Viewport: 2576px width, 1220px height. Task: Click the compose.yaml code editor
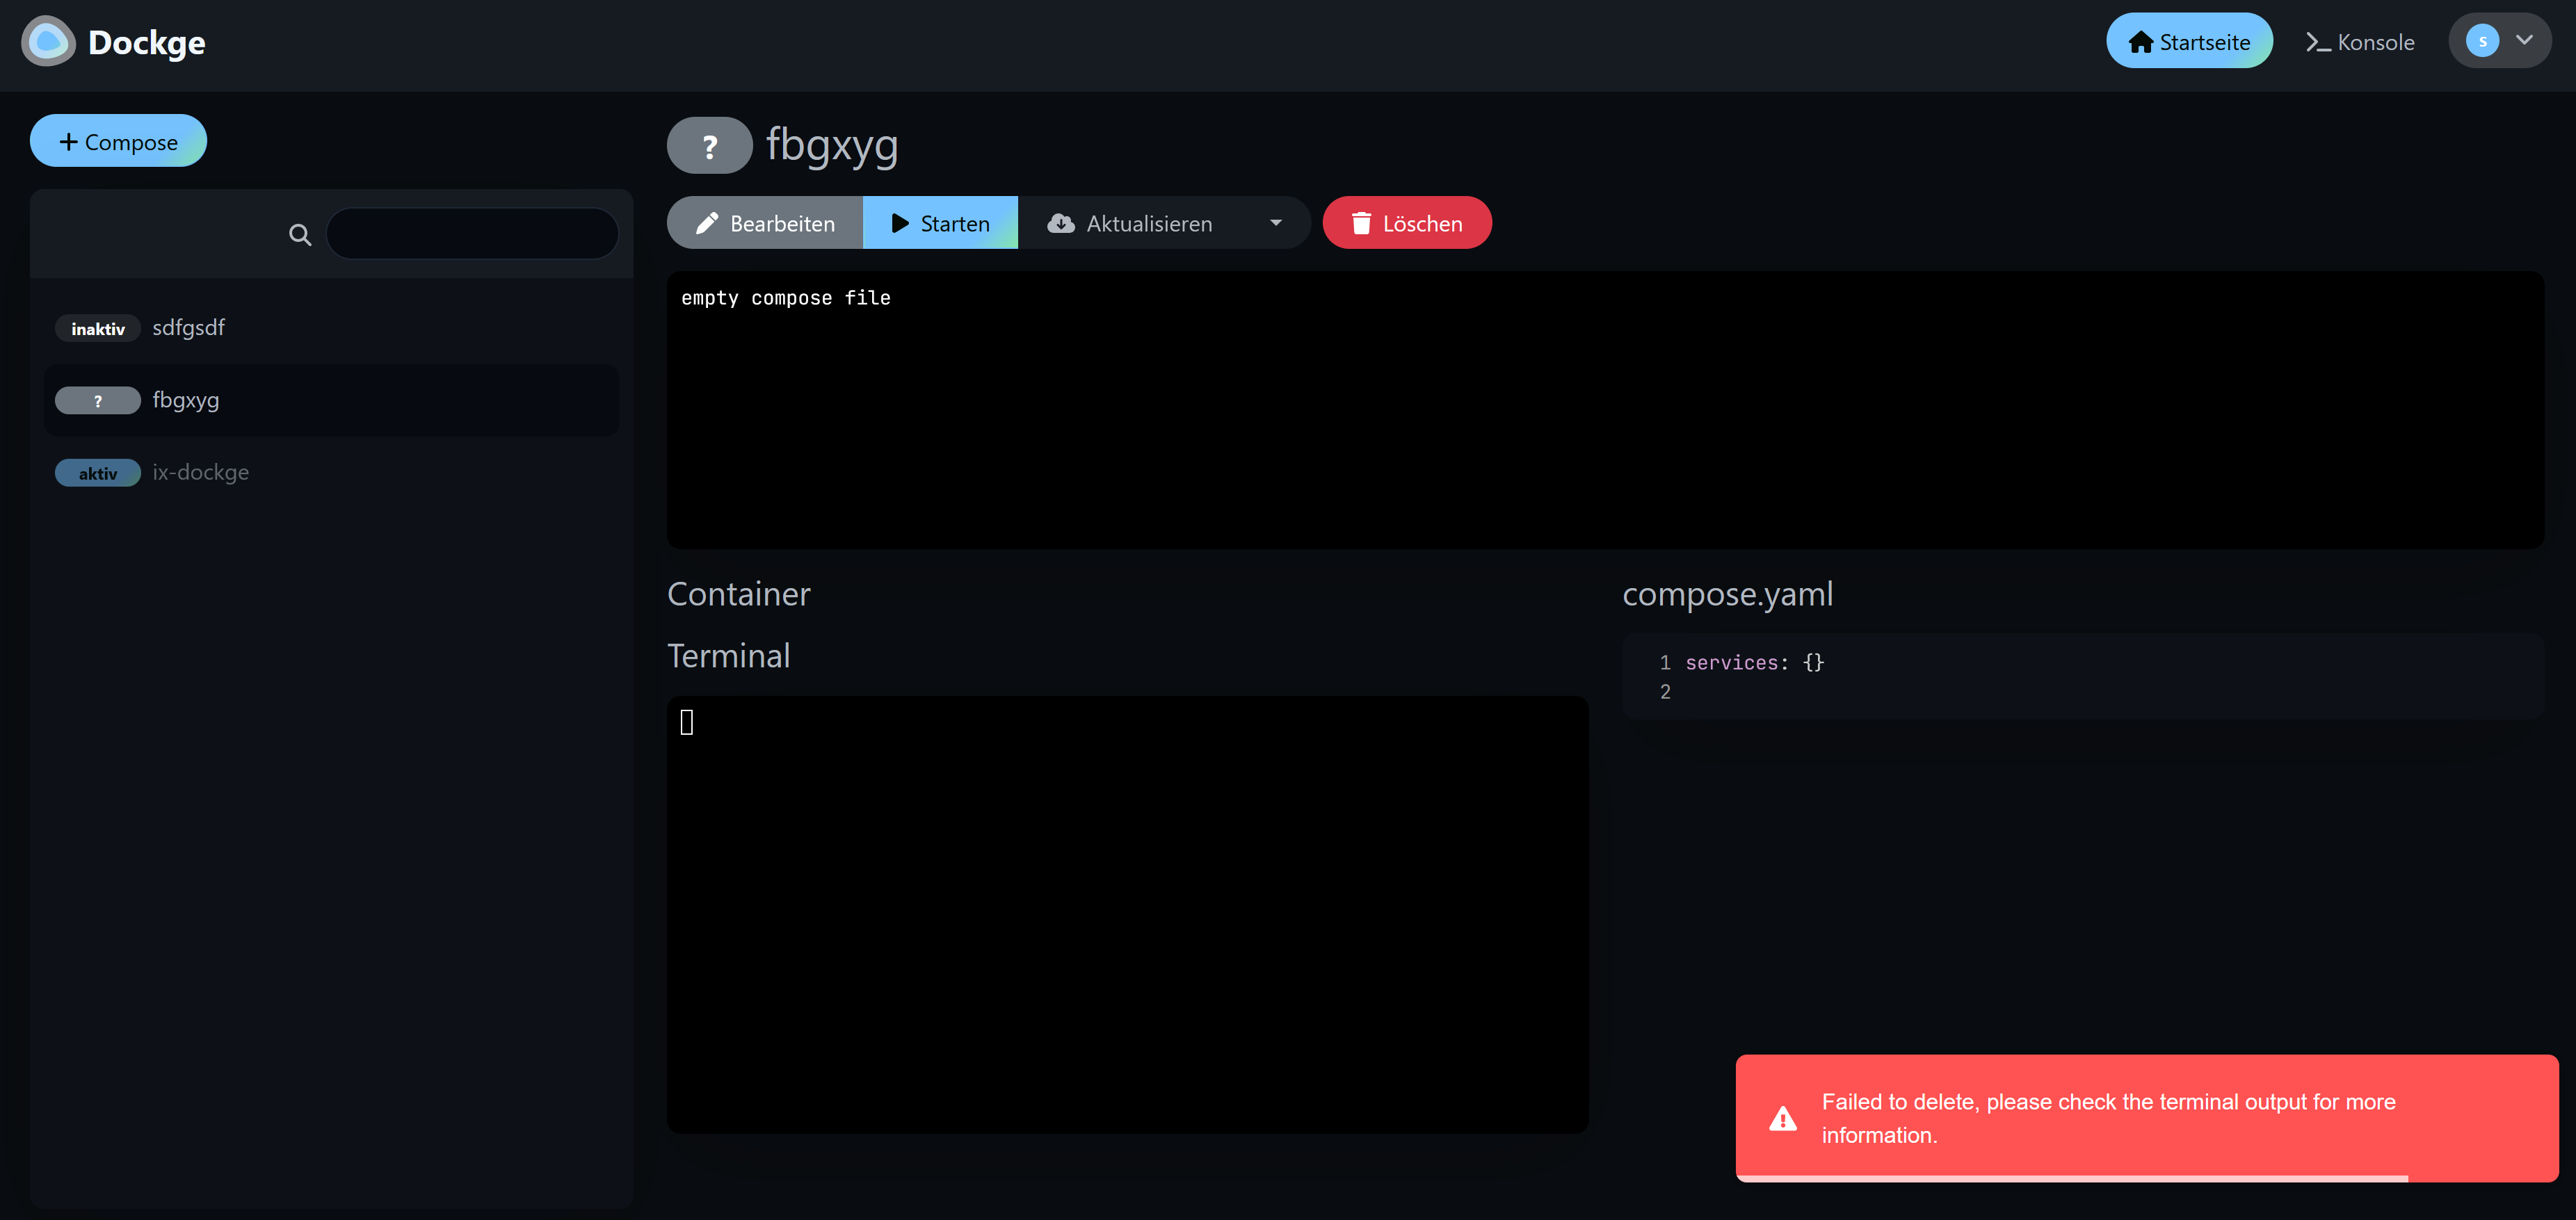click(x=2082, y=676)
